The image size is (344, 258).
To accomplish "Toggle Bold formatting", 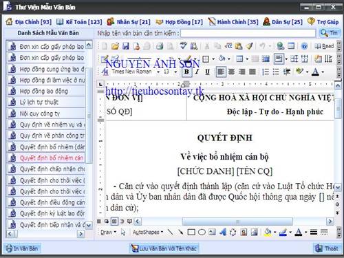I will coord(186,72).
